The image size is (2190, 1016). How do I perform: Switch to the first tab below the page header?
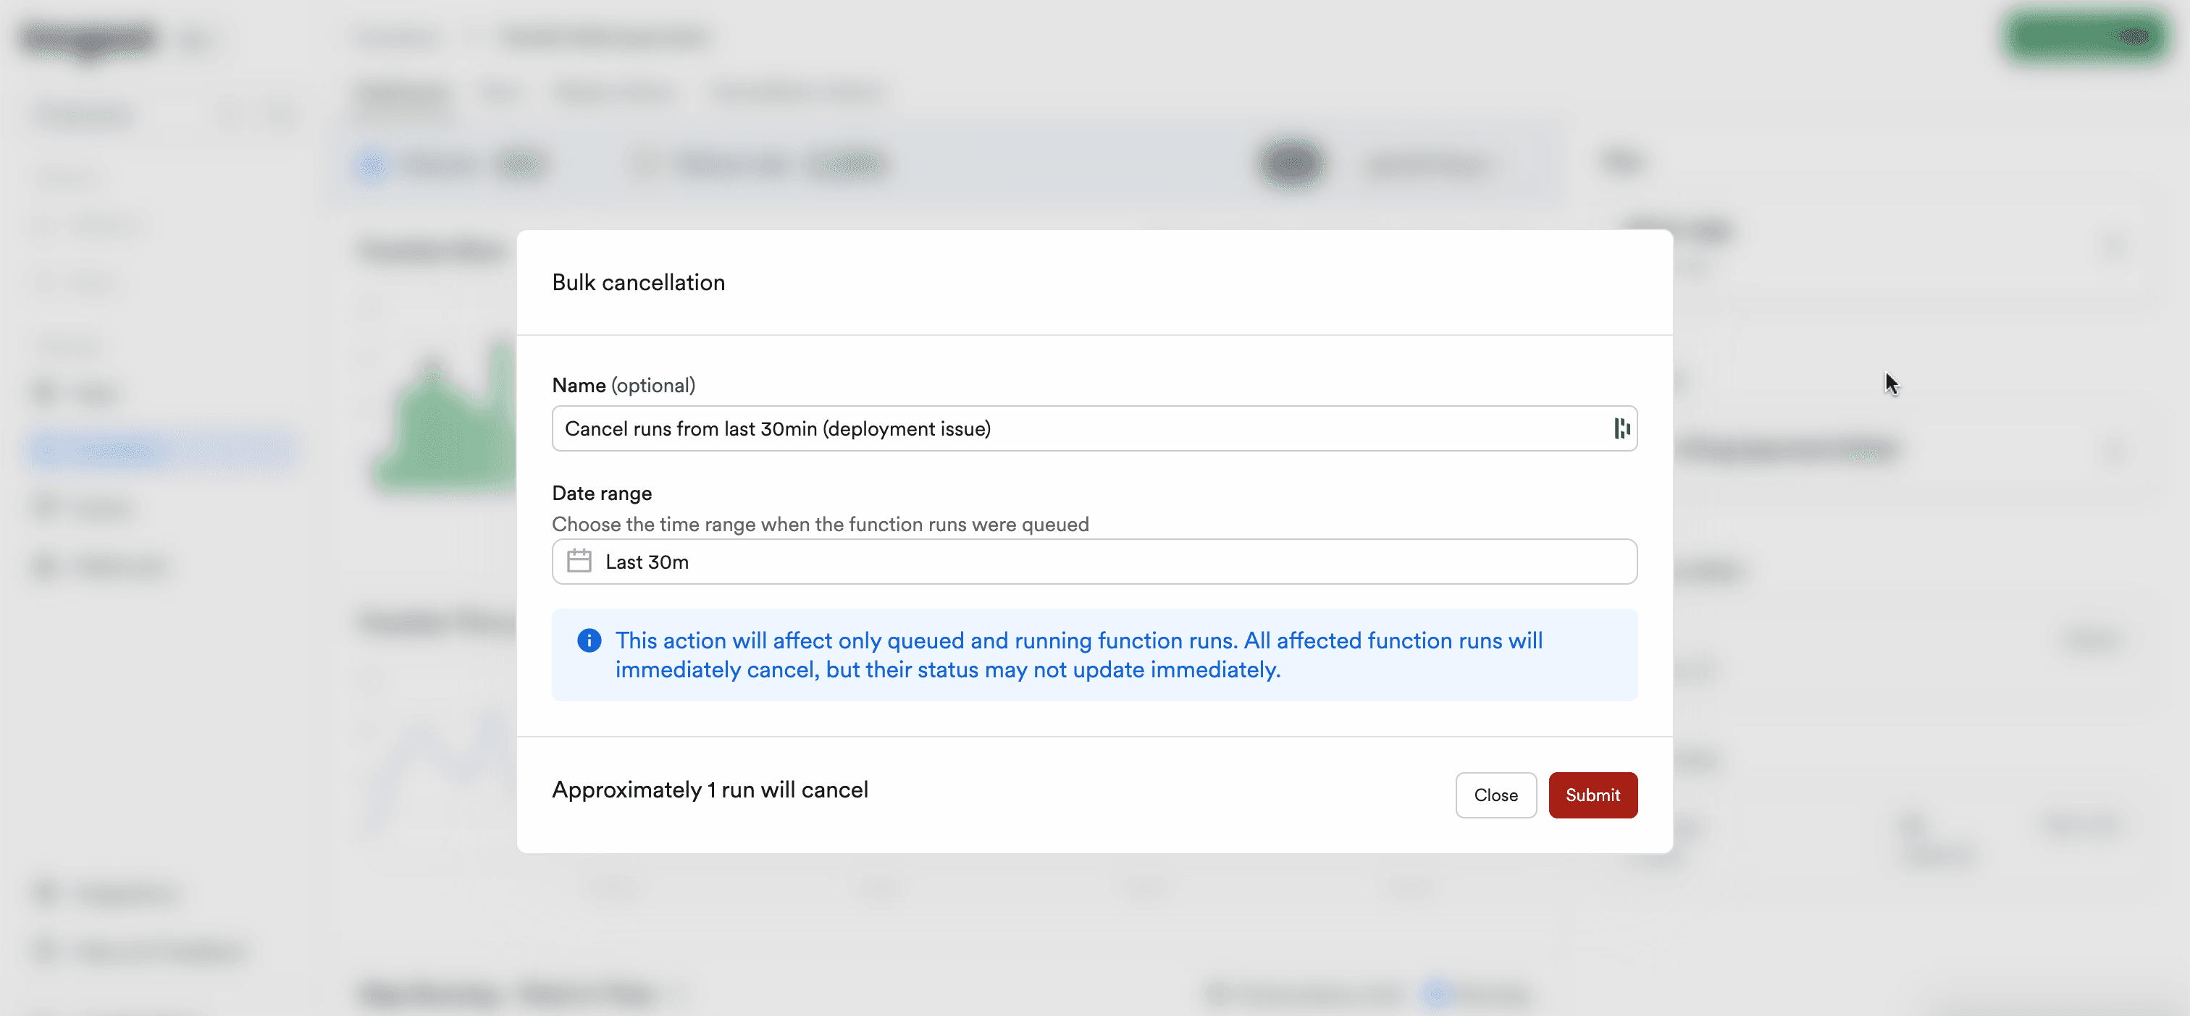point(401,93)
